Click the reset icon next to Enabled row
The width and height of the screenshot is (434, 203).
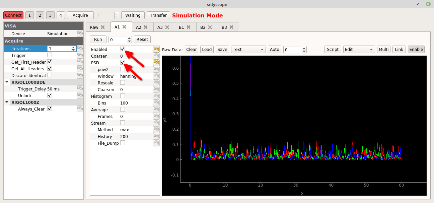[156, 49]
